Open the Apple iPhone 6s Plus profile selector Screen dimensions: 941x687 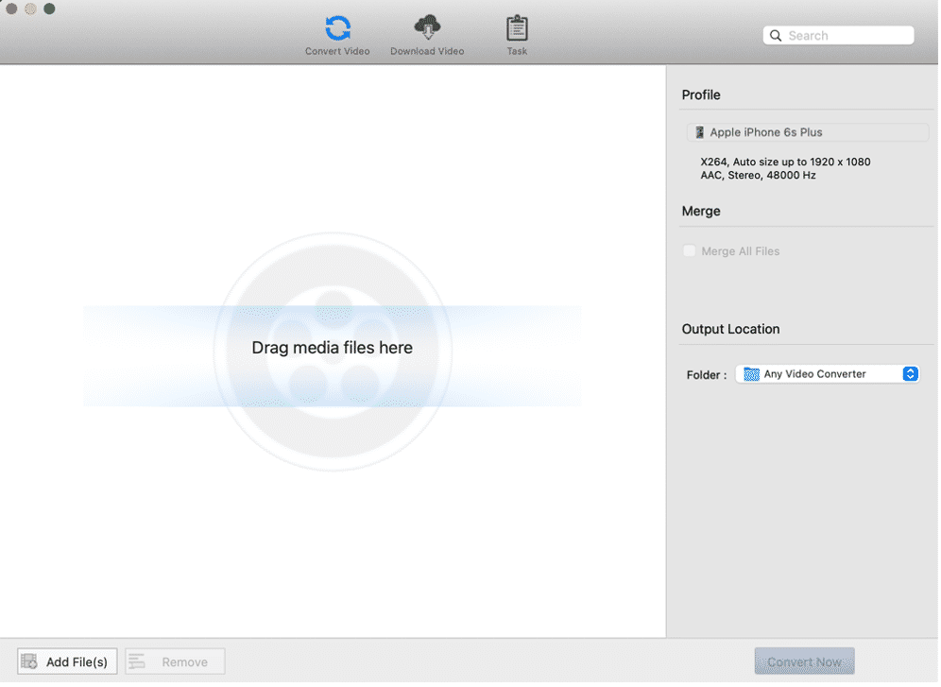click(x=806, y=132)
